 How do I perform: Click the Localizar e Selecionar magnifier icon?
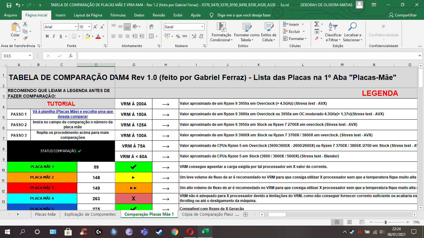click(x=353, y=27)
